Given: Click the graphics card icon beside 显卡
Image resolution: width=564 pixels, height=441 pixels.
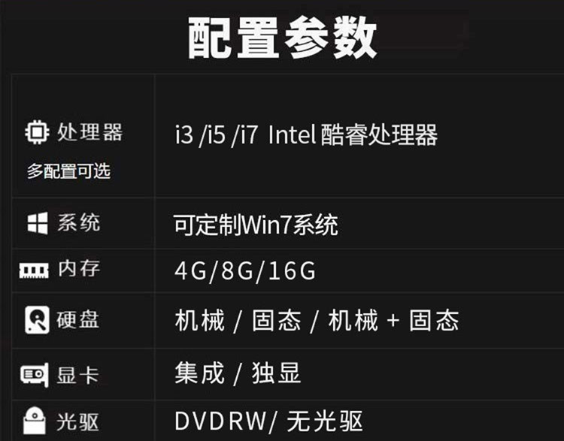Looking at the screenshot, I should coord(35,375).
